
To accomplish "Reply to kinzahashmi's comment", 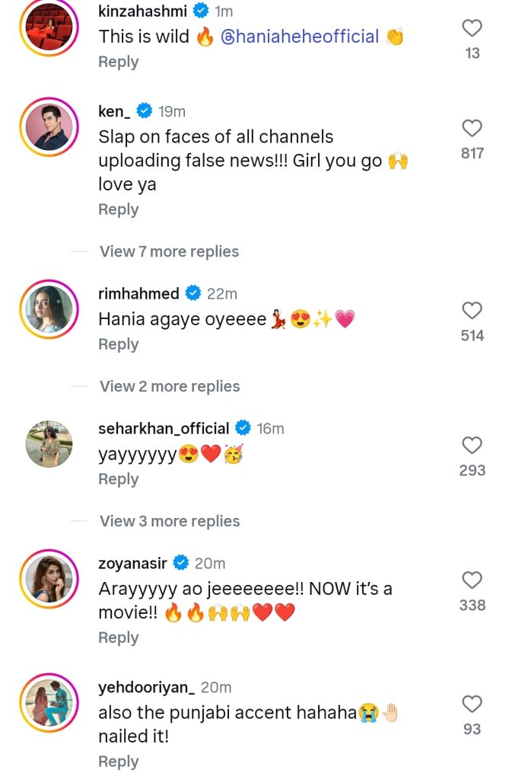I will (x=118, y=62).
